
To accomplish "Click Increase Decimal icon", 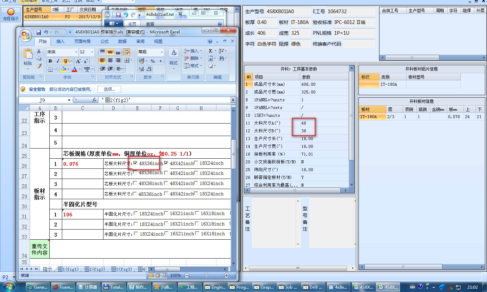I will tap(141, 69).
